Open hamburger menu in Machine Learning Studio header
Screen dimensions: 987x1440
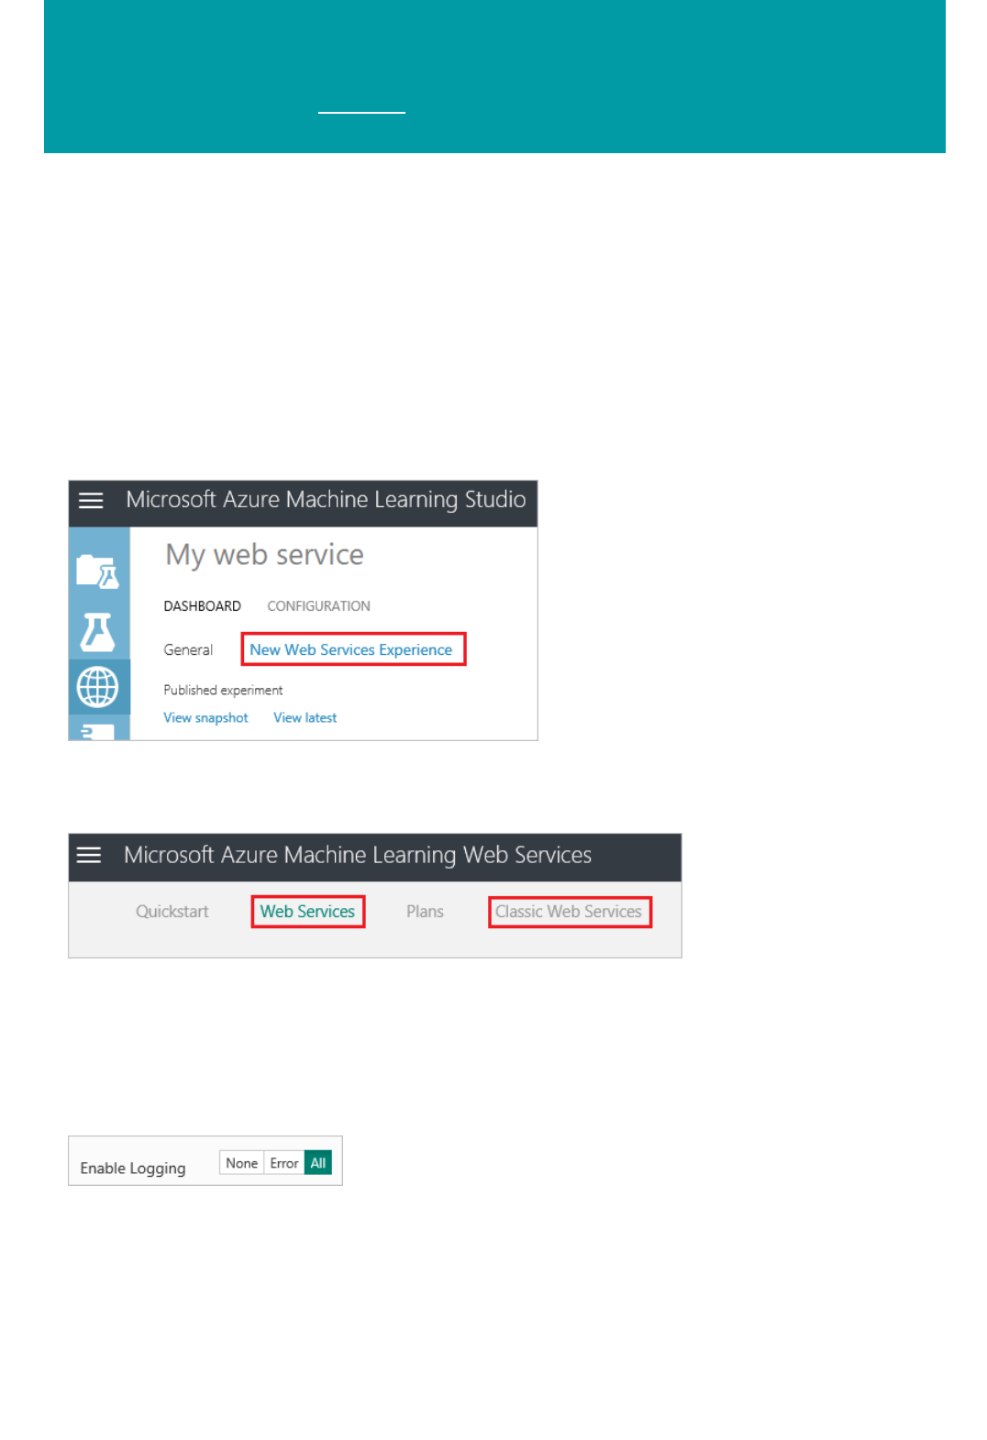coord(91,501)
